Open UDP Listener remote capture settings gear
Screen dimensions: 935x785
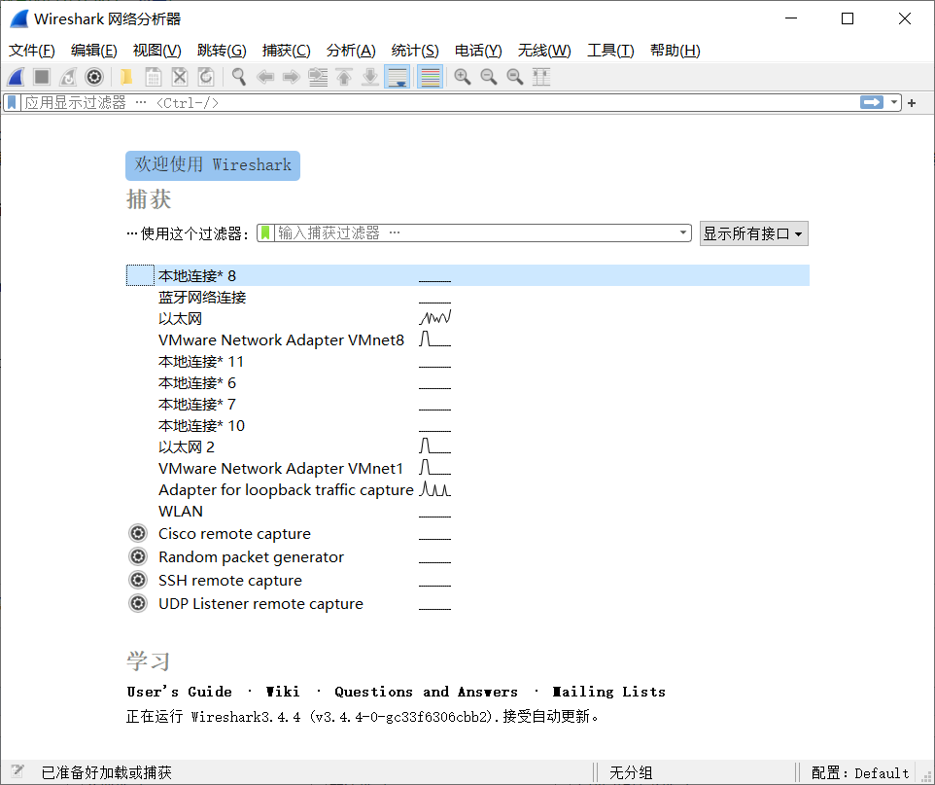coord(138,603)
